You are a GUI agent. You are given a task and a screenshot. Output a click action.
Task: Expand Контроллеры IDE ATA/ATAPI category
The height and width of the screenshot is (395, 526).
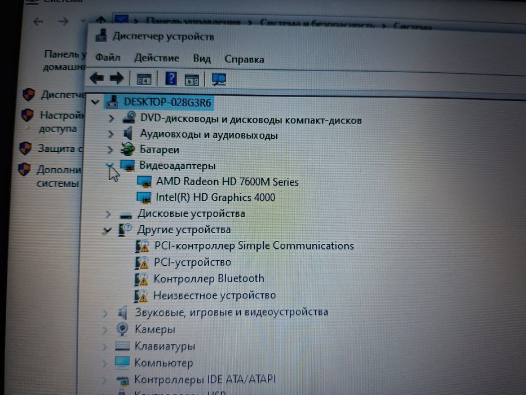pos(105,380)
